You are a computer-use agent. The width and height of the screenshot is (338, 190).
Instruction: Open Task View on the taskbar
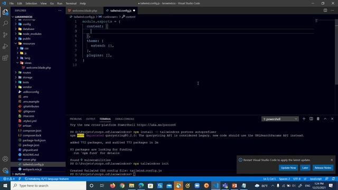(102, 185)
